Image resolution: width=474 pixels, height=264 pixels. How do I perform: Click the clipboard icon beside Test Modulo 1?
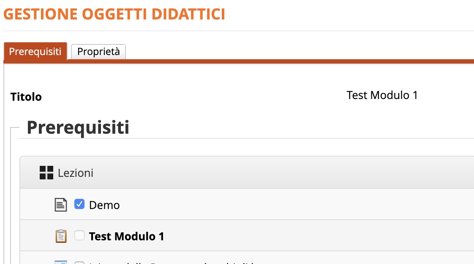pyautogui.click(x=61, y=236)
